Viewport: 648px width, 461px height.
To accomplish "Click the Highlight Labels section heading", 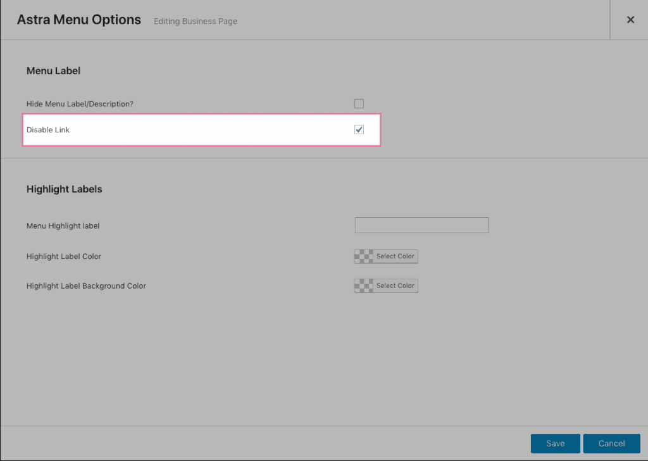I will [64, 189].
